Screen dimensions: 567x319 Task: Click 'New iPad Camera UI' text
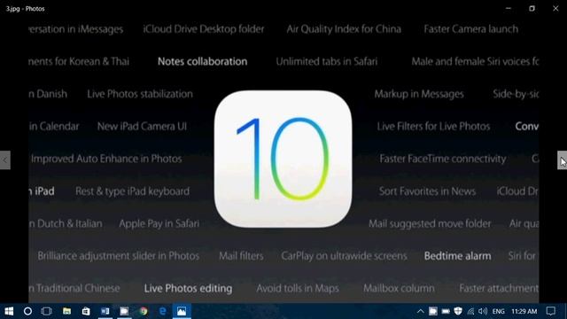(142, 126)
